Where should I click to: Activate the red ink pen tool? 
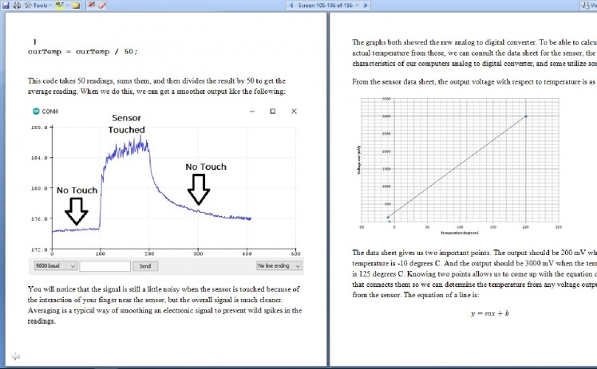coord(91,6)
